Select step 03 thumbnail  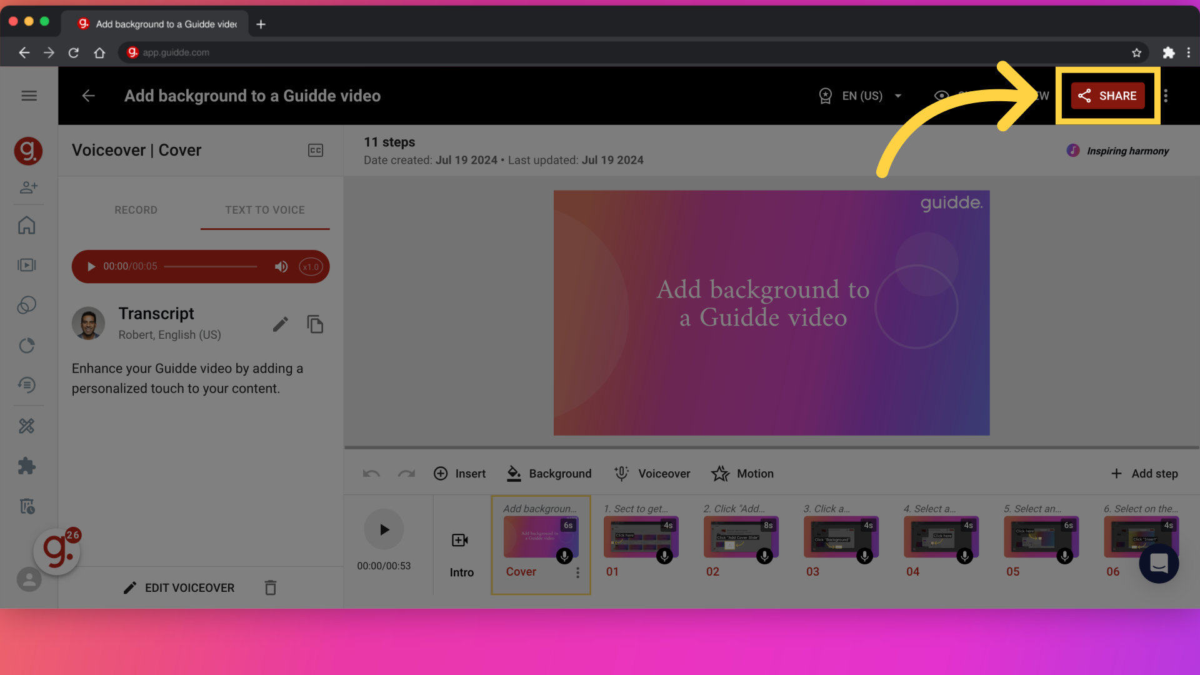click(x=841, y=537)
